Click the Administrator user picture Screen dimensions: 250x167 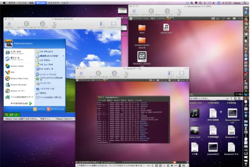coord(9,44)
